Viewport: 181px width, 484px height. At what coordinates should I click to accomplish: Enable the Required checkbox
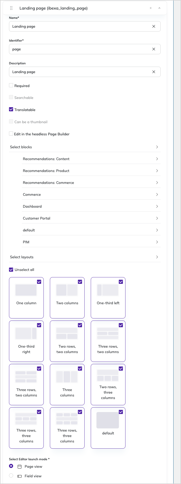[x=11, y=85]
